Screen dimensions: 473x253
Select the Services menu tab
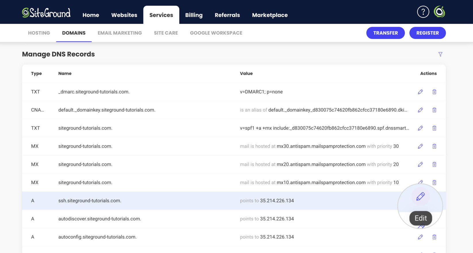[161, 15]
